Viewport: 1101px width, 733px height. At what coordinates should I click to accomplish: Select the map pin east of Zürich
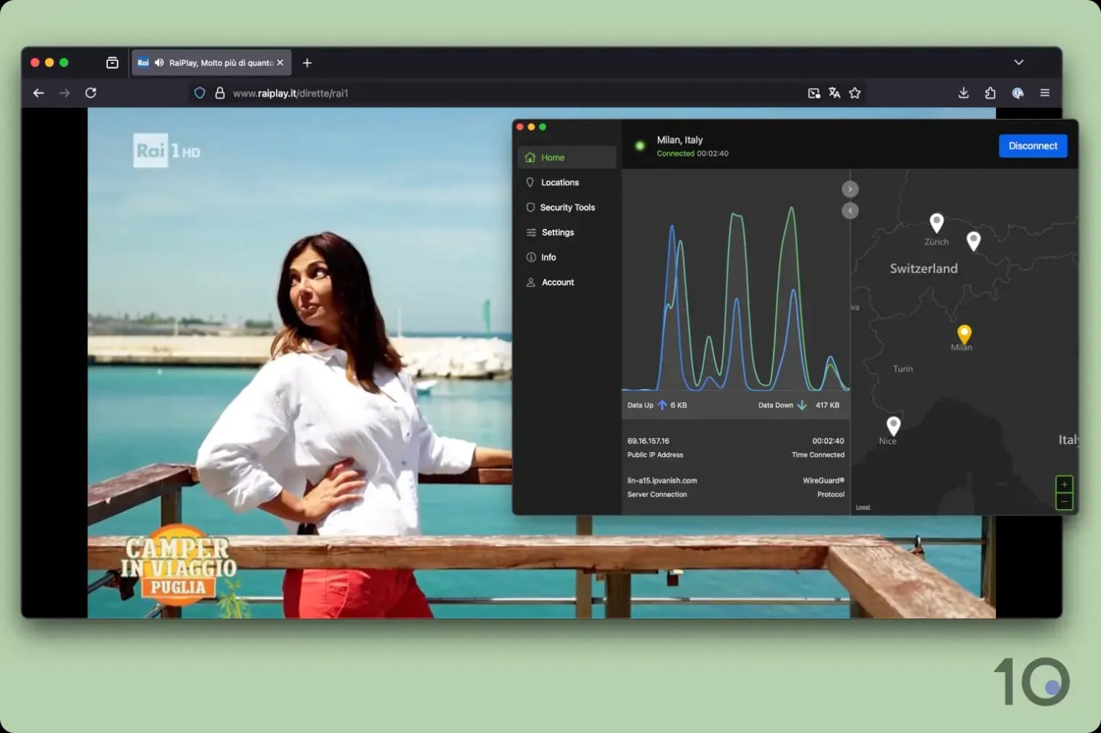pyautogui.click(x=973, y=241)
